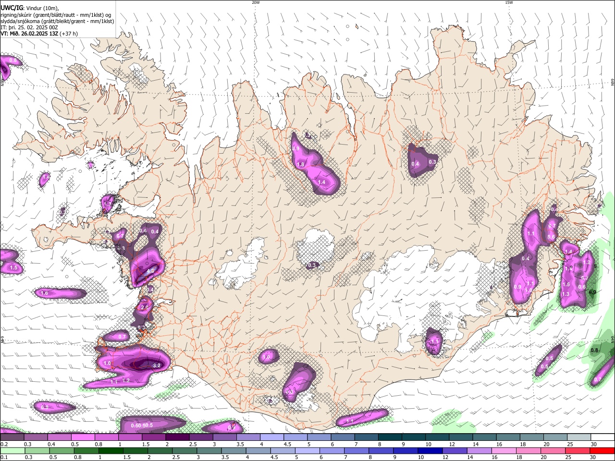Click the '3.2' precipitation value in the southwest

[156, 366]
